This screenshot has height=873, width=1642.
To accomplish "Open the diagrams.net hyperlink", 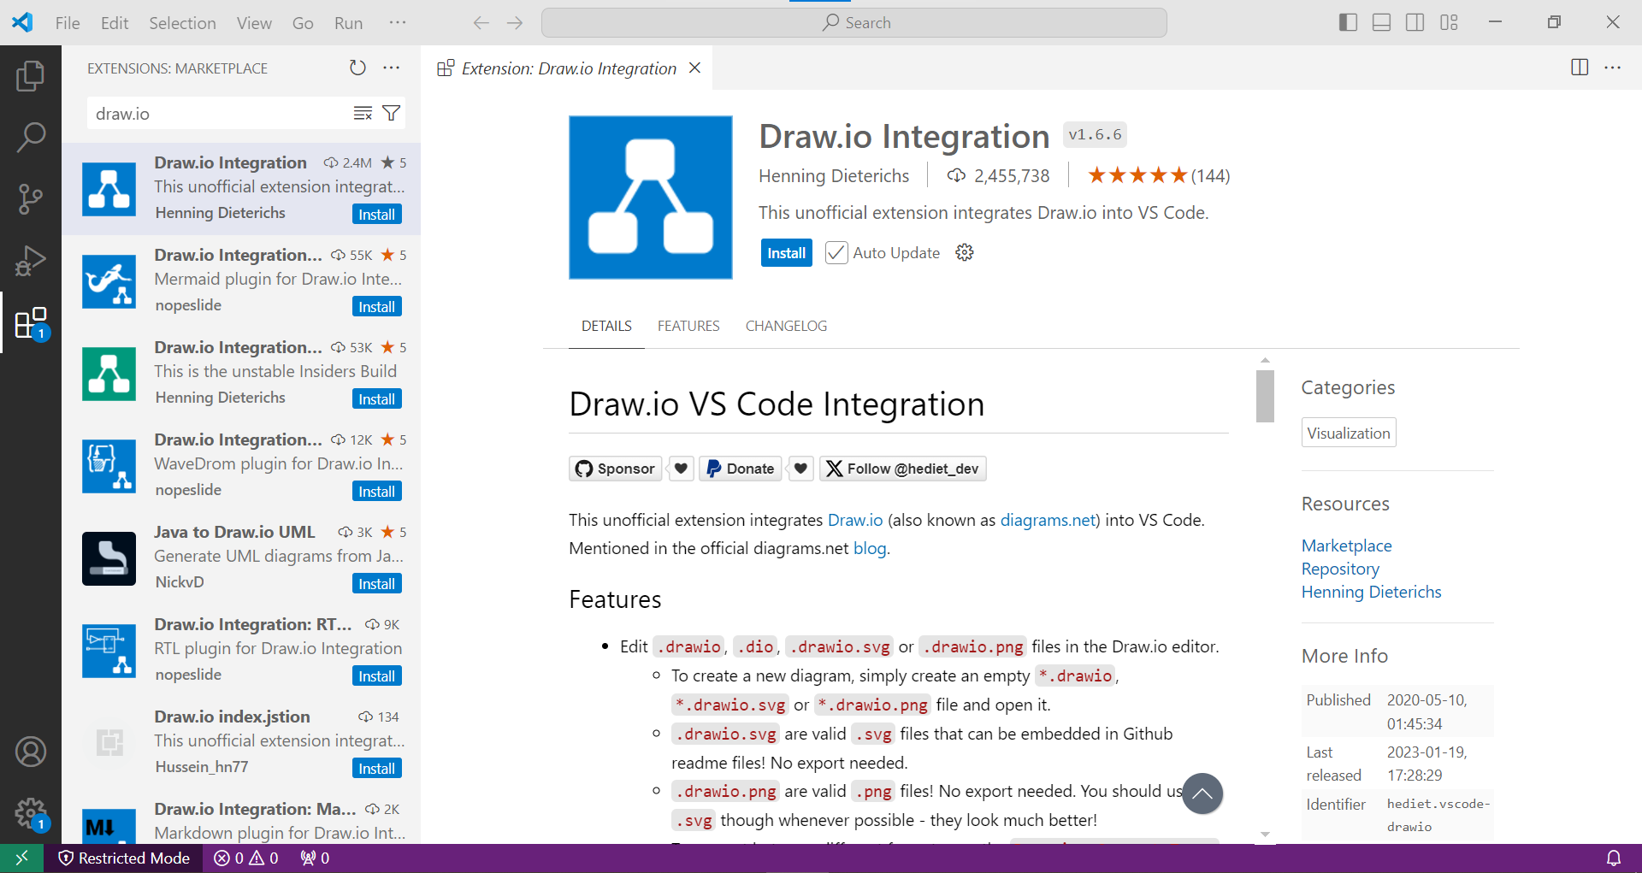I will (x=1048, y=520).
